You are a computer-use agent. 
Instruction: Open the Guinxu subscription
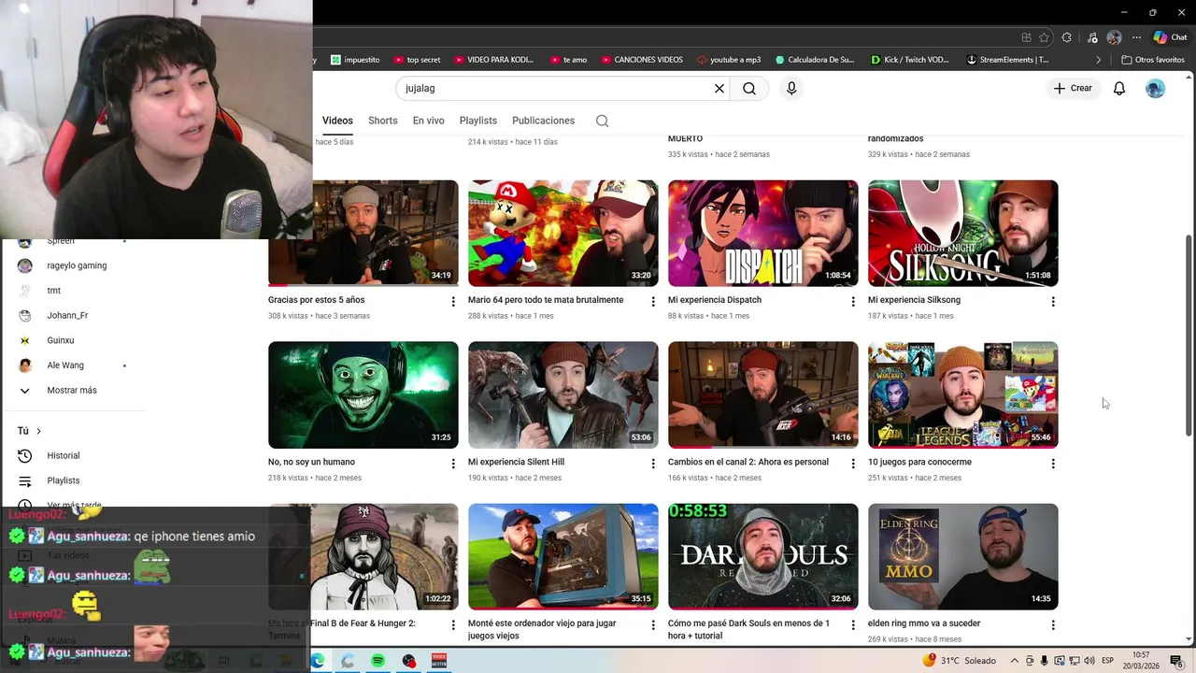(x=61, y=340)
